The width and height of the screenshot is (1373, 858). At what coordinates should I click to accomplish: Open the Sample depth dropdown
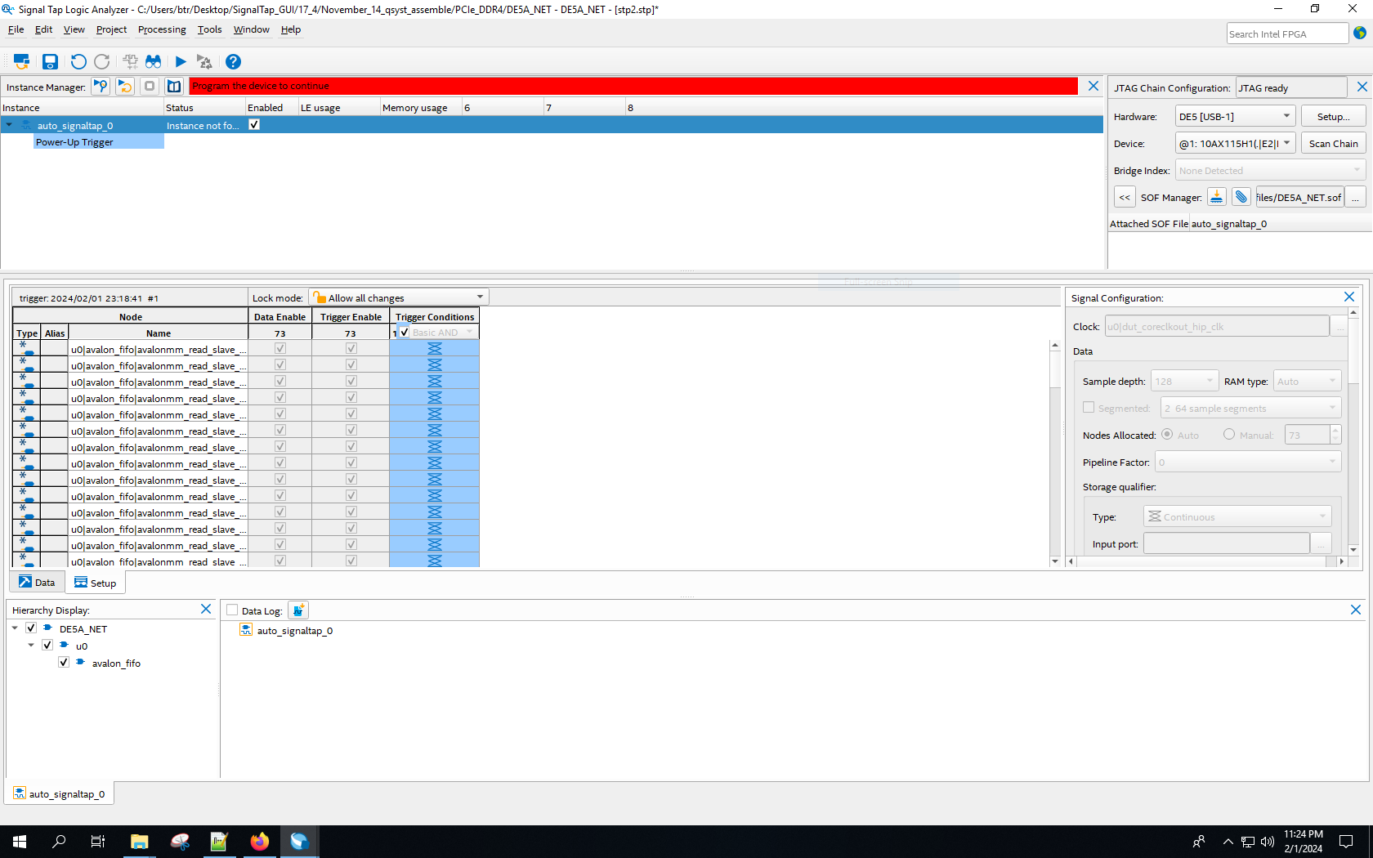(1185, 381)
